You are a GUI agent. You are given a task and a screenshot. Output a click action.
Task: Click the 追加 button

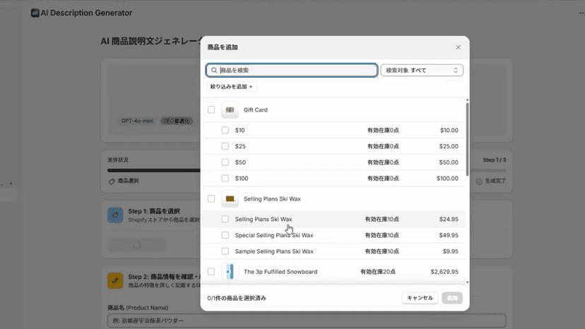tap(452, 298)
